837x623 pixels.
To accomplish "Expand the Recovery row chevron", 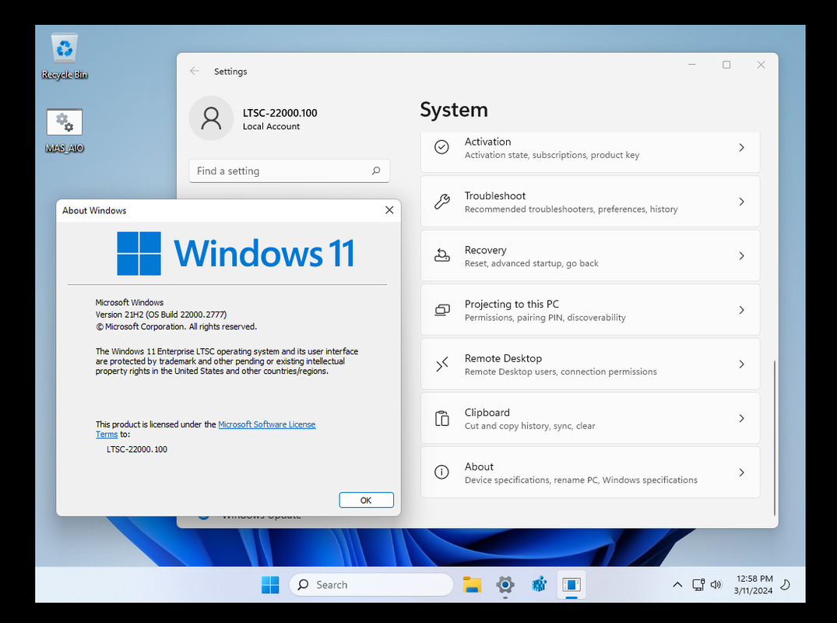I will tap(741, 255).
